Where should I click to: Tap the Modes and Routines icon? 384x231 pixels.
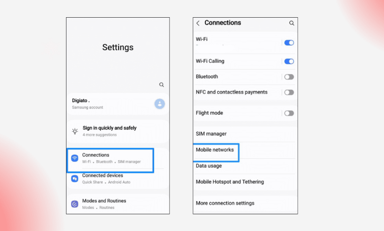[75, 204]
